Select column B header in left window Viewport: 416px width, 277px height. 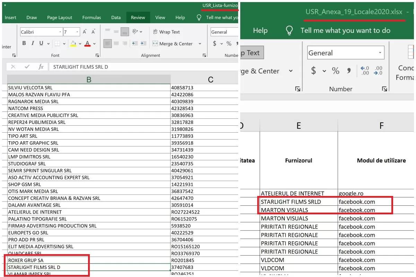(89, 79)
